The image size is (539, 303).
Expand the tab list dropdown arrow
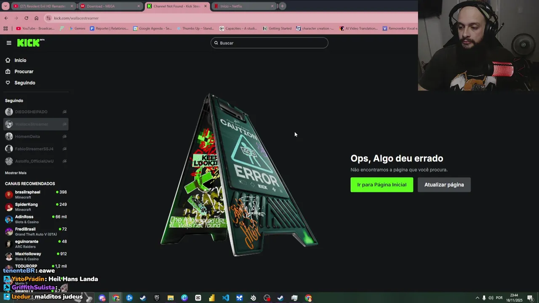point(5,6)
